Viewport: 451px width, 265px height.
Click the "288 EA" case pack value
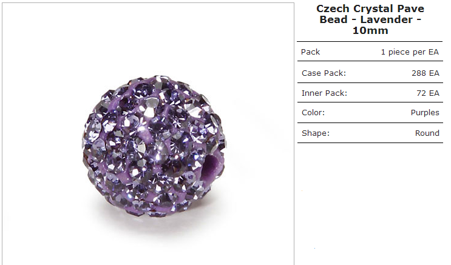(x=426, y=73)
